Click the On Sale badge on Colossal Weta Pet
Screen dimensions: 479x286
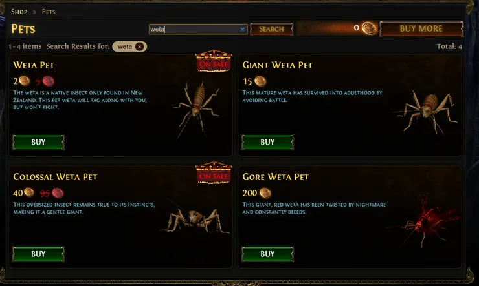pyautogui.click(x=214, y=173)
